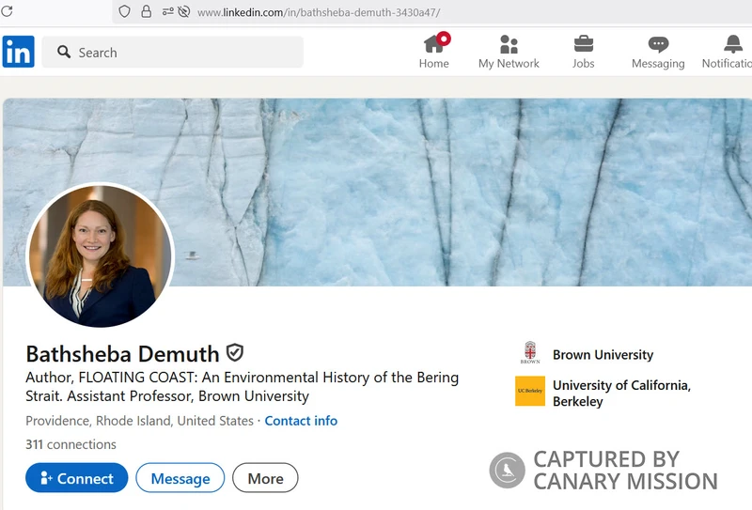The image size is (752, 510).
Task: Click the UC Berkeley yellow logo
Action: 530,391
